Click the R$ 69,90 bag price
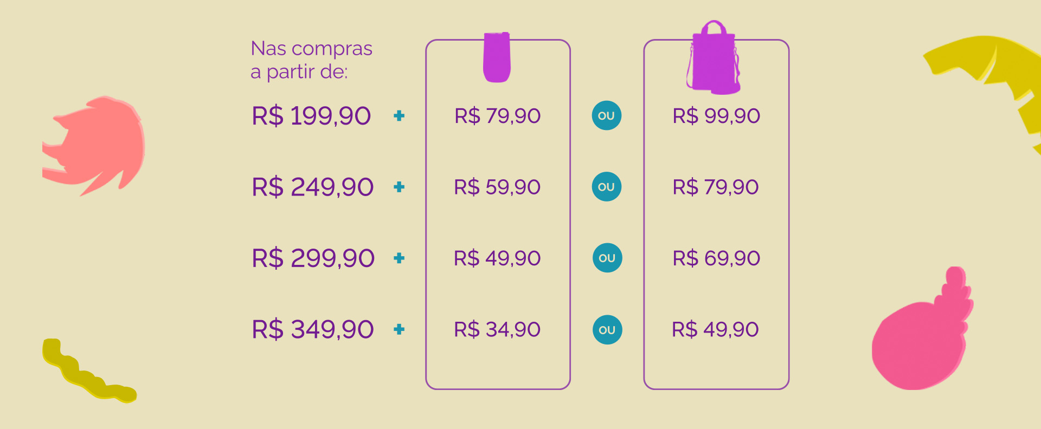 click(716, 258)
